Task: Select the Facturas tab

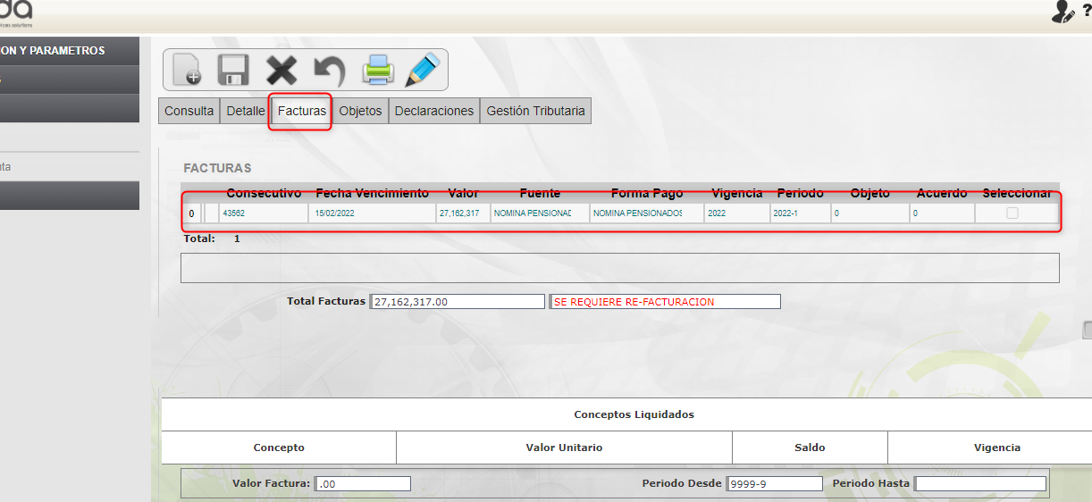Action: (301, 112)
